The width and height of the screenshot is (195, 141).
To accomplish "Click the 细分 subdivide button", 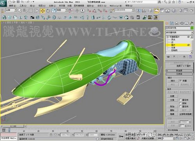I will tap(173, 81).
